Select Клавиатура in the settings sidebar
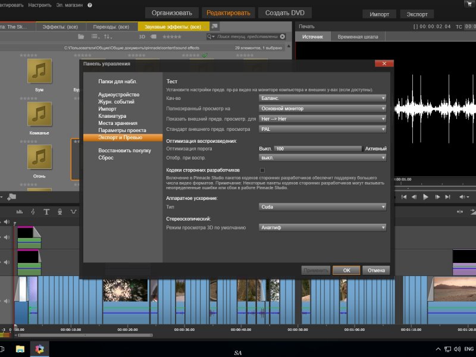476x357 pixels. pos(112,116)
